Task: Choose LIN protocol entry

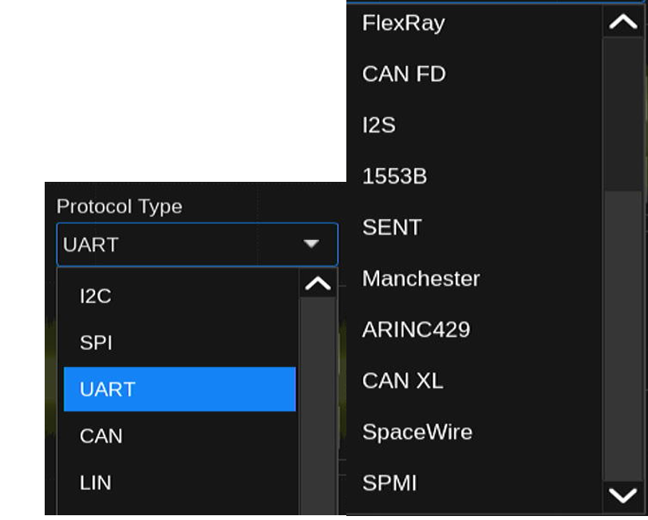Action: 96,483
